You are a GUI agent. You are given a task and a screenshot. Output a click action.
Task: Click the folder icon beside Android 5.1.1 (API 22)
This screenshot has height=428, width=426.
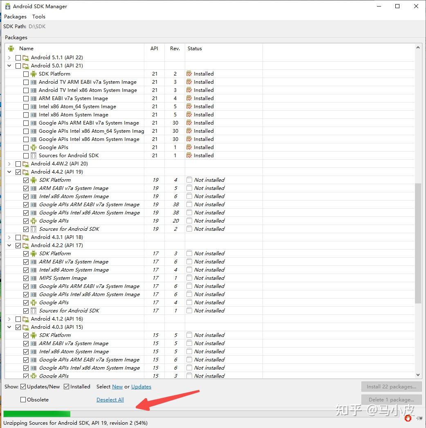tap(26, 58)
